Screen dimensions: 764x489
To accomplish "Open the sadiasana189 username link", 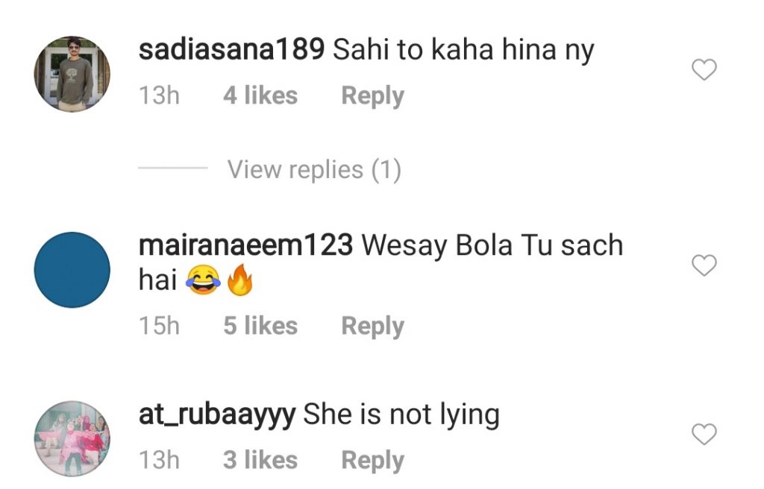I will pos(231,50).
